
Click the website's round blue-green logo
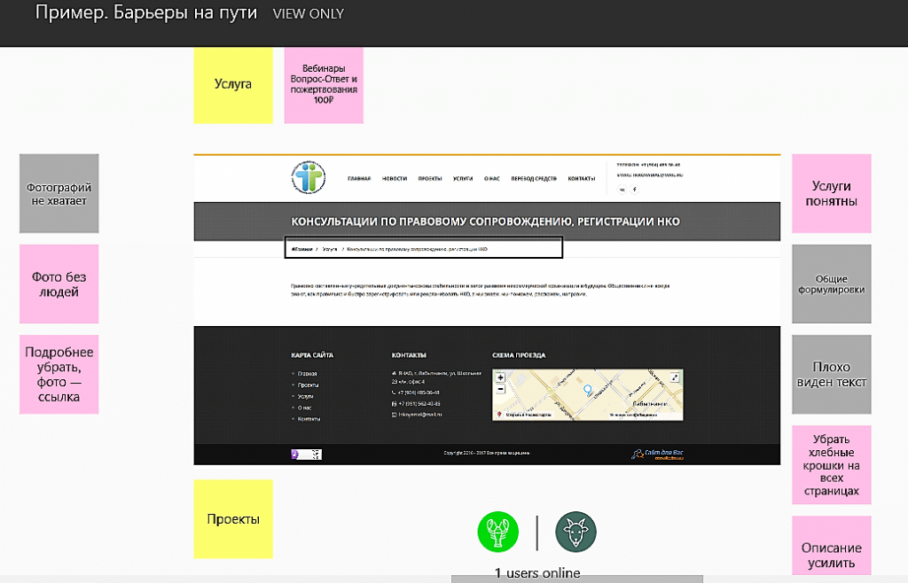pos(310,177)
